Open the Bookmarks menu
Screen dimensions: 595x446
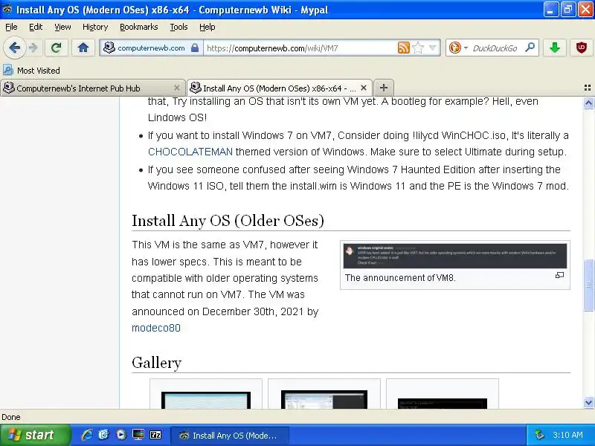click(138, 27)
